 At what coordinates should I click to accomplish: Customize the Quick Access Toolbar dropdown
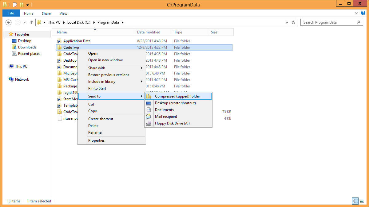(27, 5)
